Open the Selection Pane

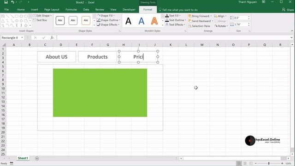199,26
